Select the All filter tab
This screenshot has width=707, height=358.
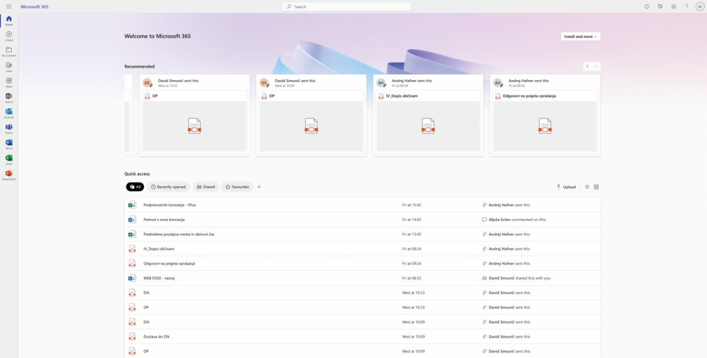coord(135,187)
